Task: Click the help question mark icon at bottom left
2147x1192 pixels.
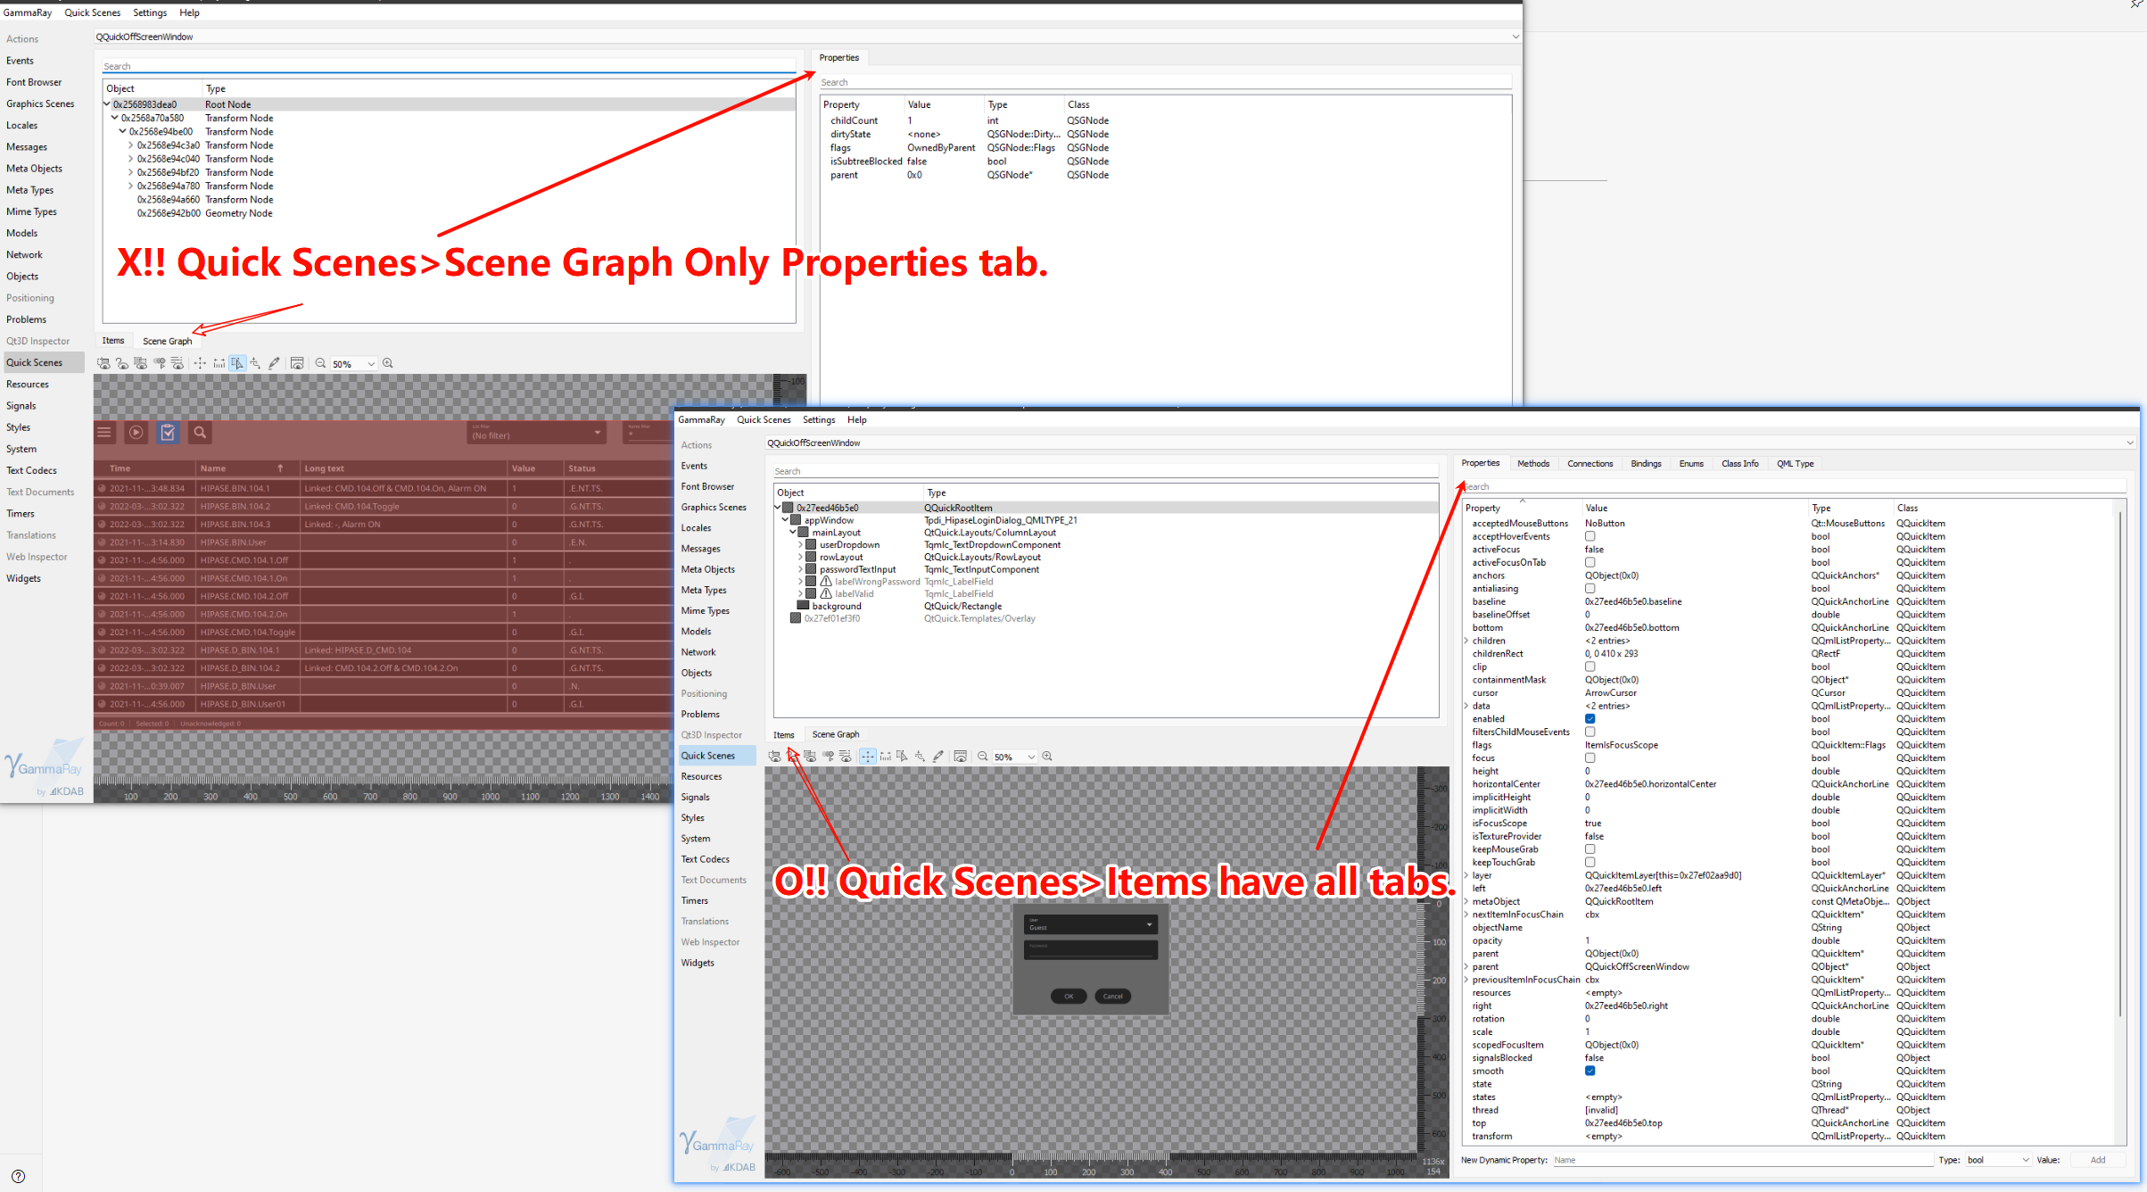Action: pyautogui.click(x=19, y=1176)
